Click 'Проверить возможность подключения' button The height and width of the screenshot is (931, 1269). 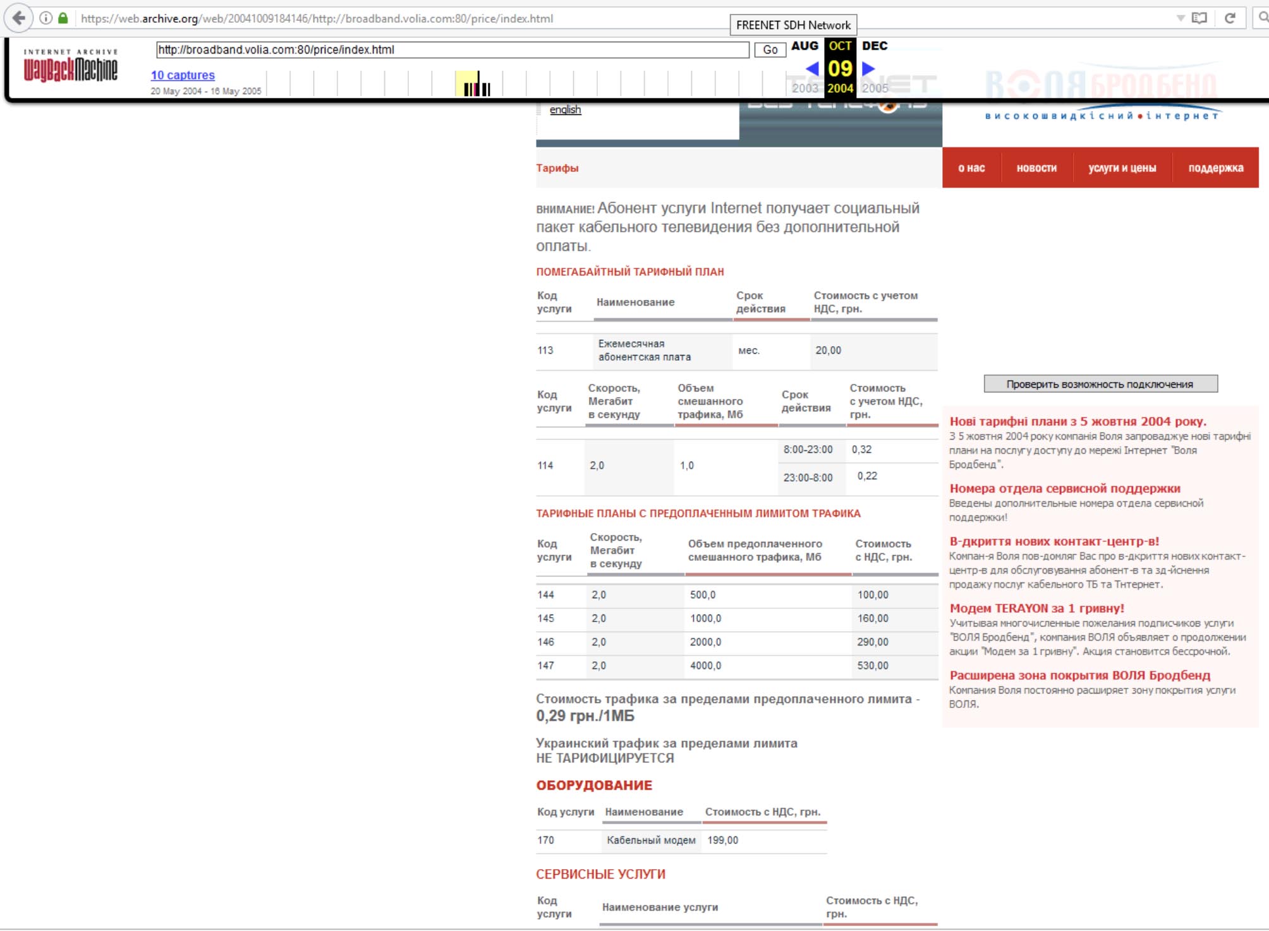tap(1100, 384)
